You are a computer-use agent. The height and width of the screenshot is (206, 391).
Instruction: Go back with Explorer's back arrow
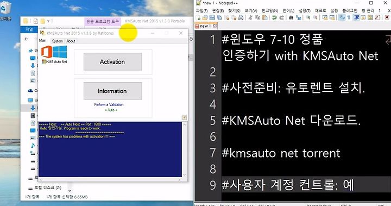[27, 39]
